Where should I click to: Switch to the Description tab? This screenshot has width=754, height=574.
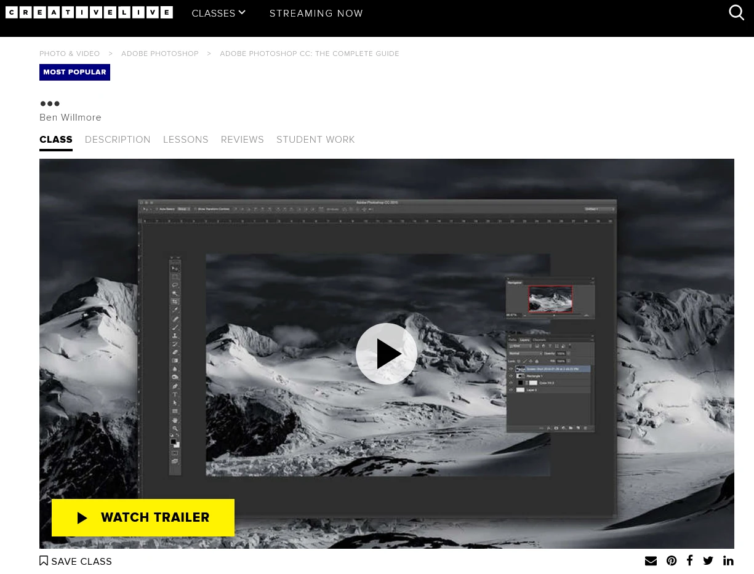tap(118, 140)
